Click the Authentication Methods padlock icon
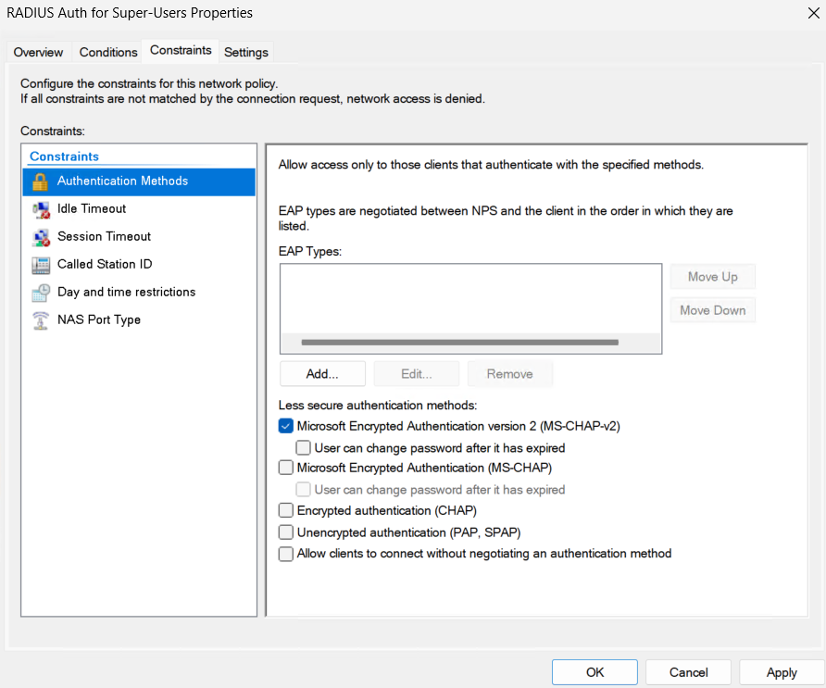Screen dimensions: 826x688 pos(41,181)
